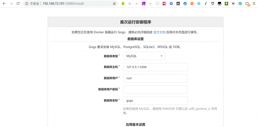258x127 pixels.
Task: Bookmark this page with the star icon
Action: pos(114,4)
